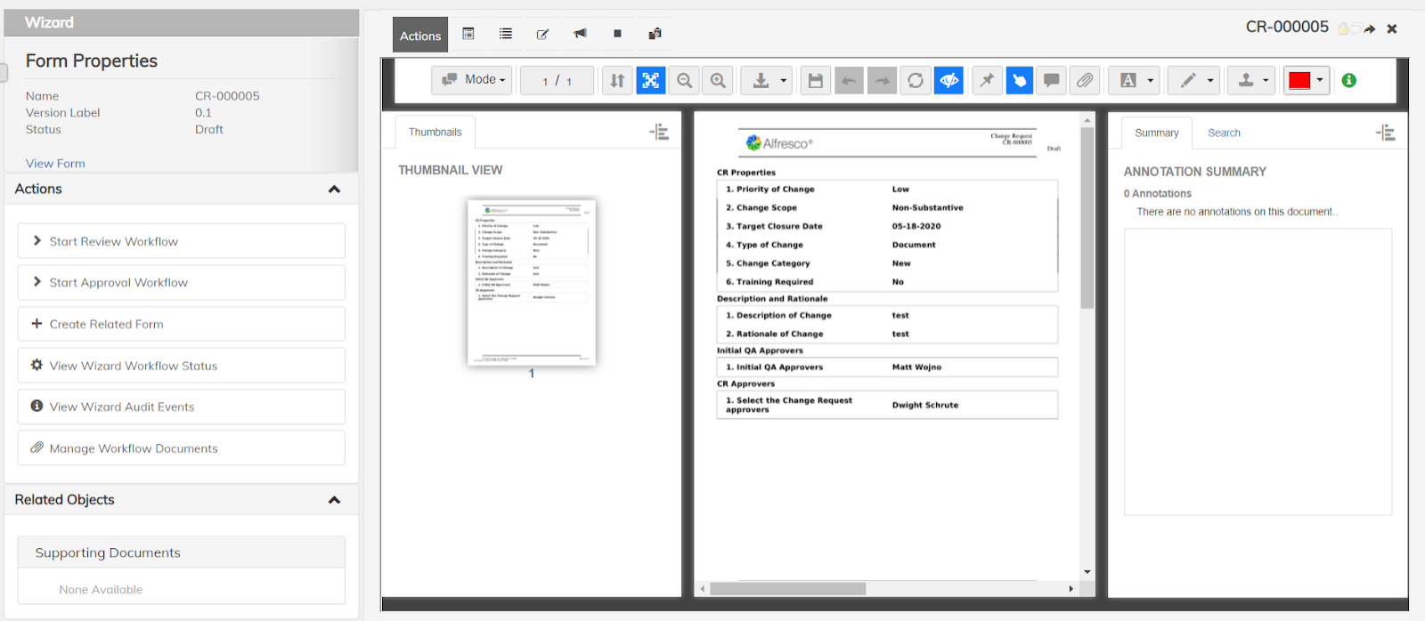The height and width of the screenshot is (621, 1425).
Task: Open the download options dropdown arrow
Action: point(784,81)
